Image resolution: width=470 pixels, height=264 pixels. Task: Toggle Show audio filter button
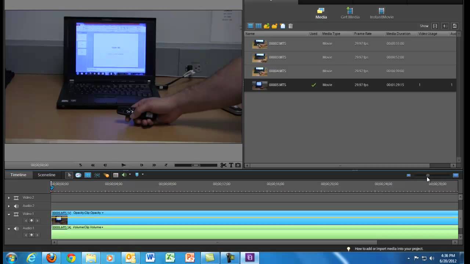[x=445, y=26]
